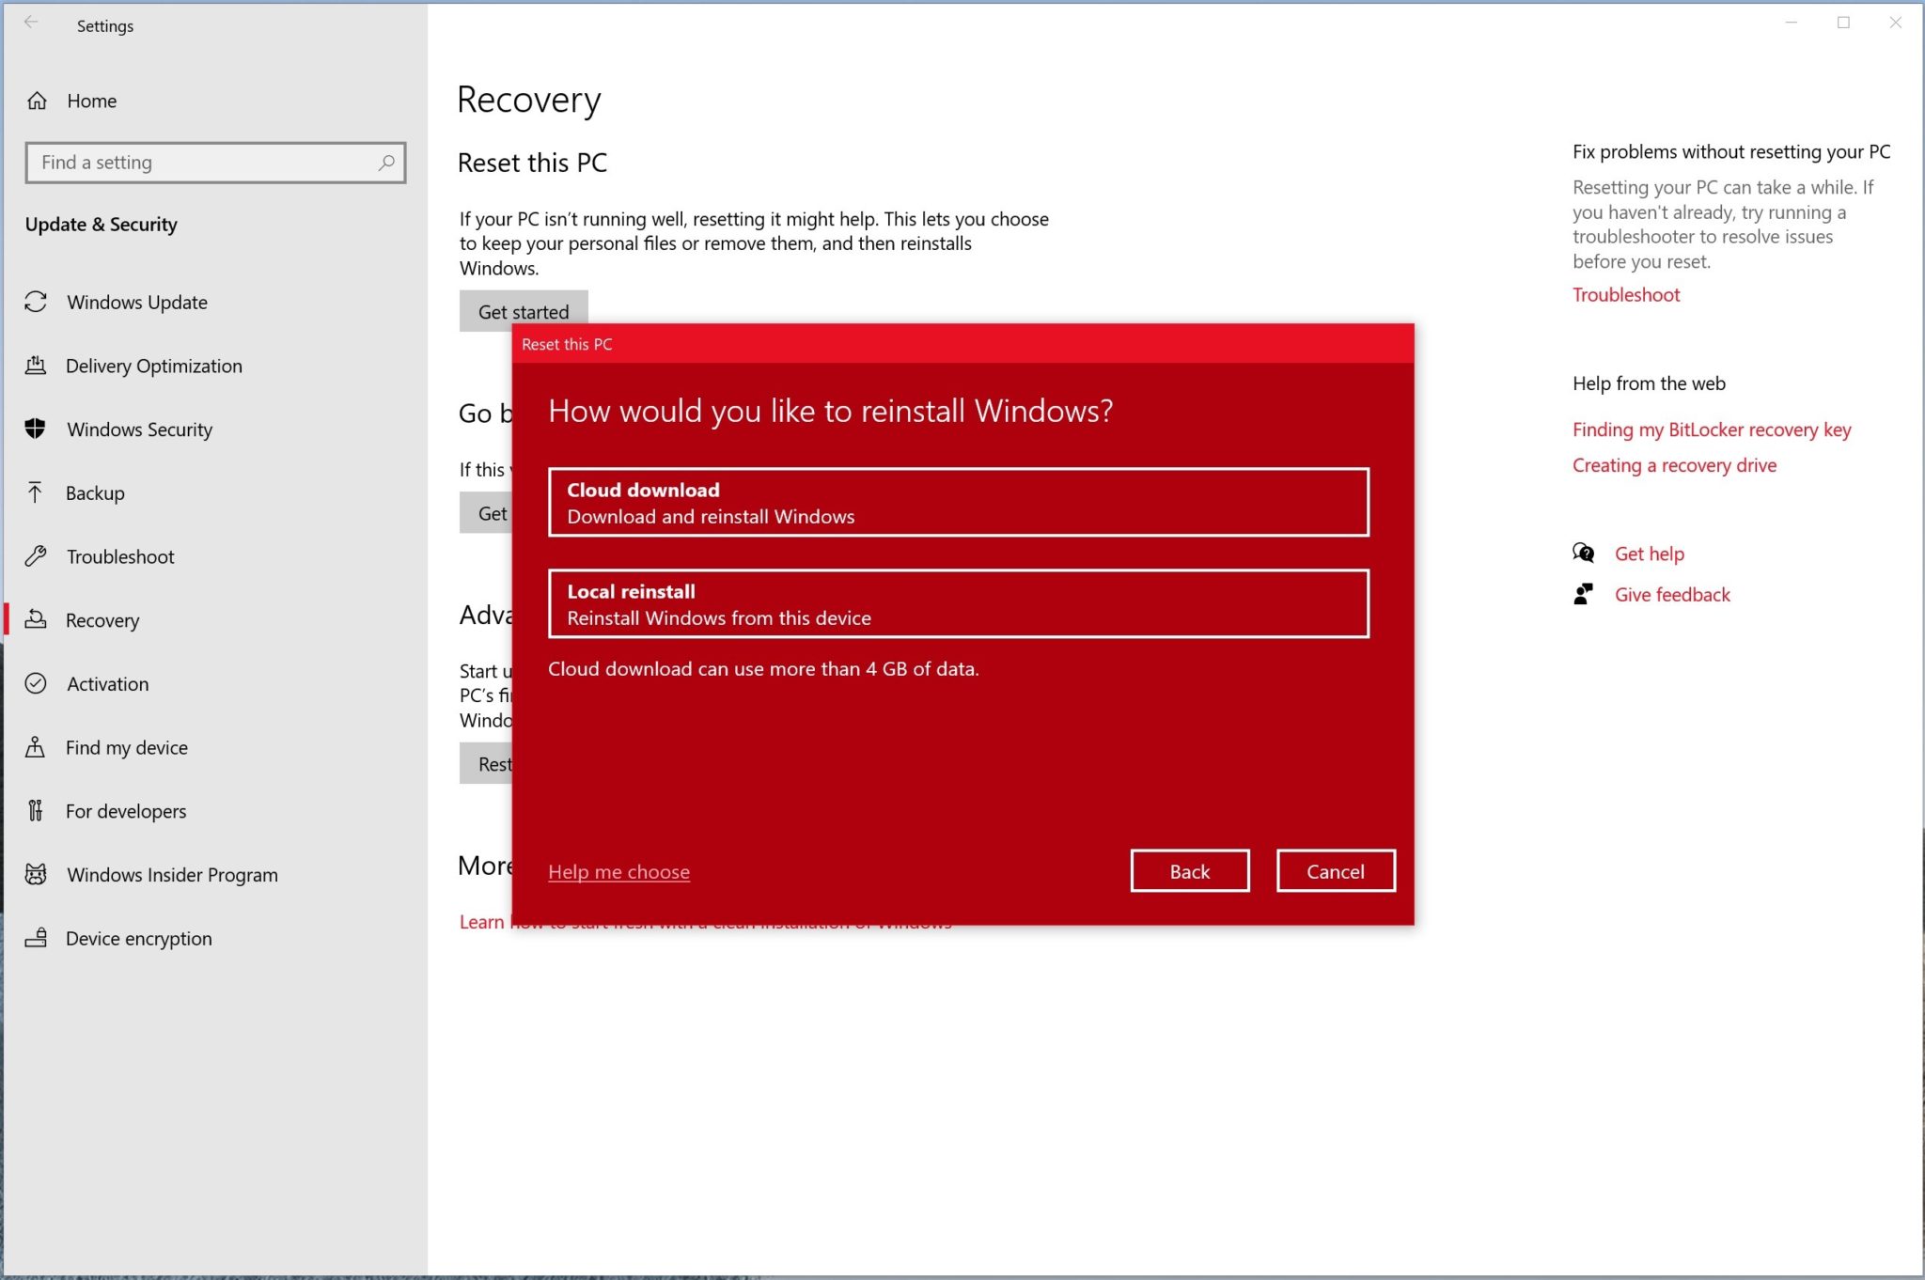The height and width of the screenshot is (1280, 1925).
Task: Minimize the Settings window
Action: point(1792,23)
